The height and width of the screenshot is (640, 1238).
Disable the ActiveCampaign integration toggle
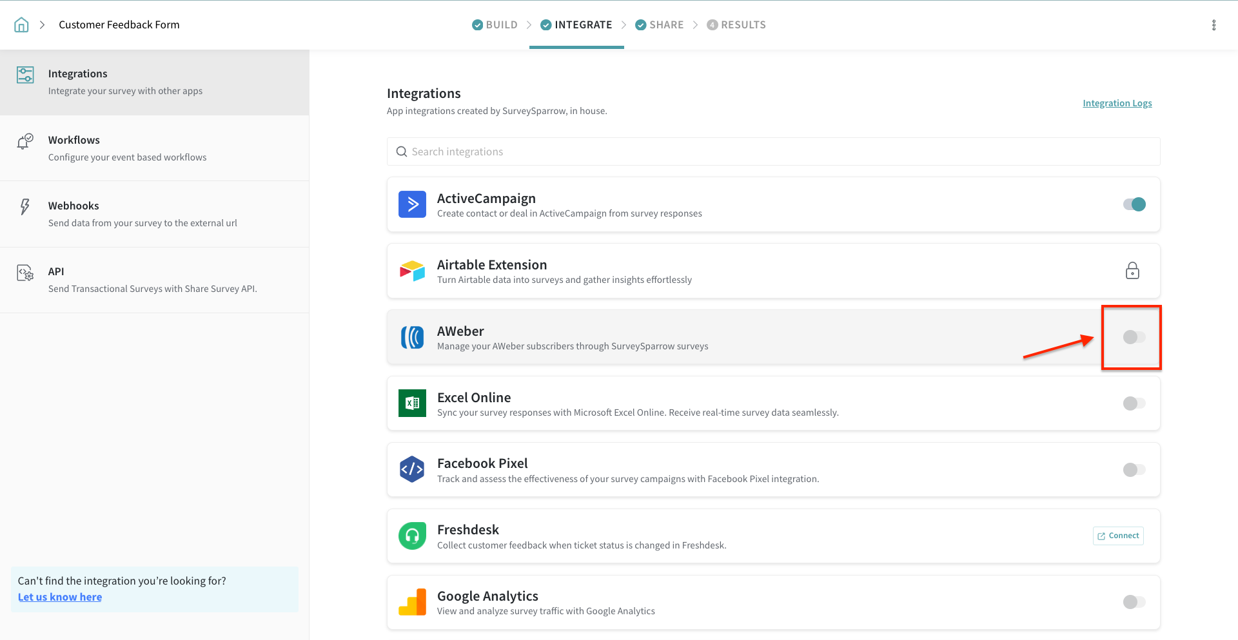pos(1134,204)
